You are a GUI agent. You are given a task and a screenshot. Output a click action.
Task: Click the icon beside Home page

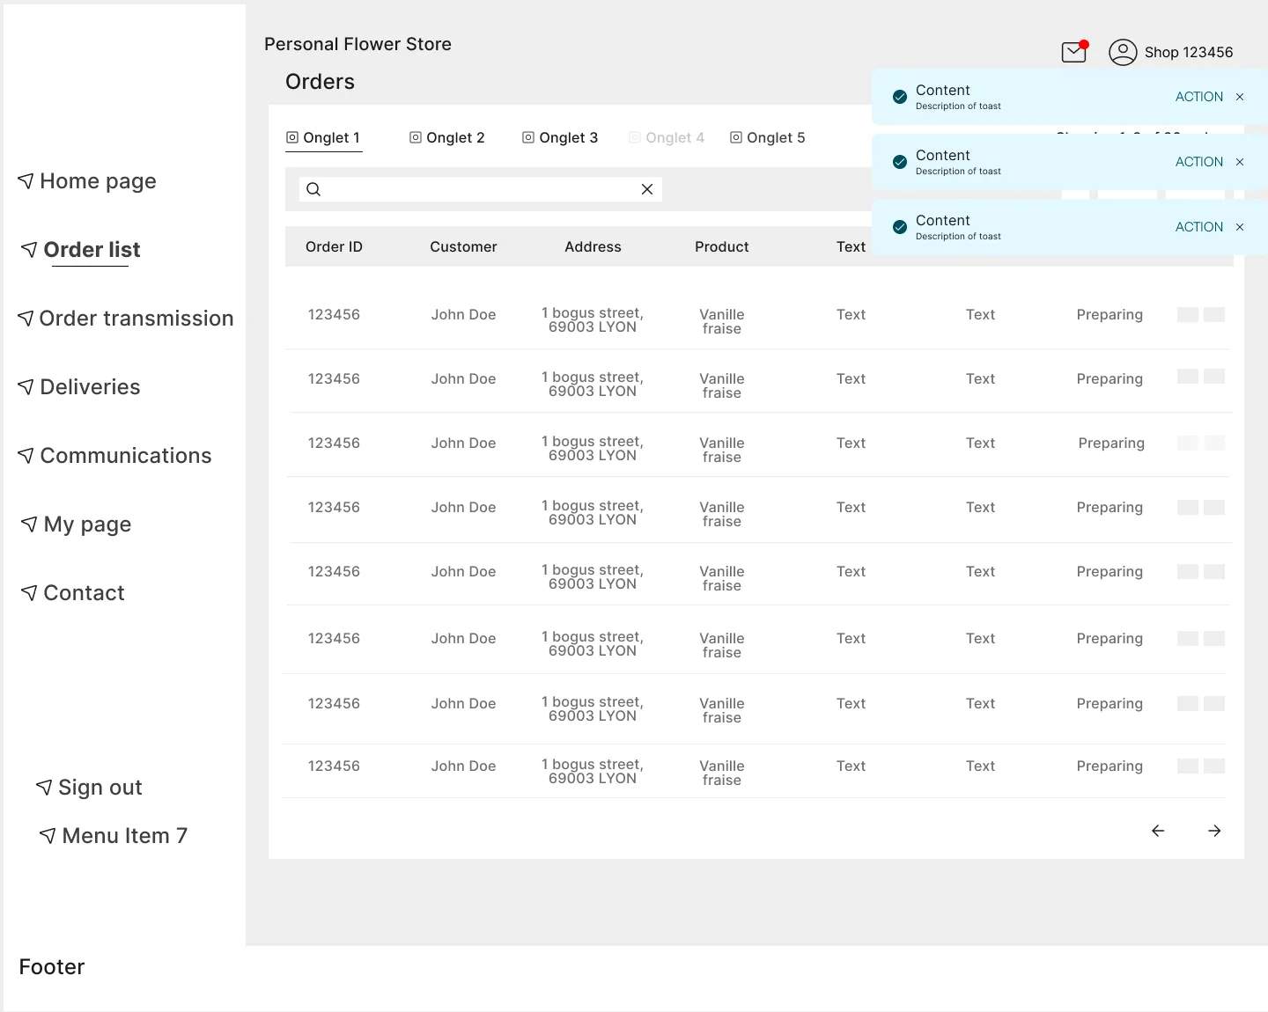[26, 181]
